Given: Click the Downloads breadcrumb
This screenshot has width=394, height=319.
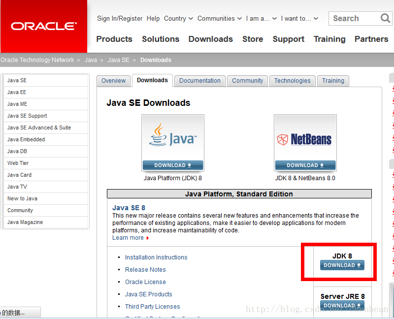Looking at the screenshot, I should click(156, 60).
